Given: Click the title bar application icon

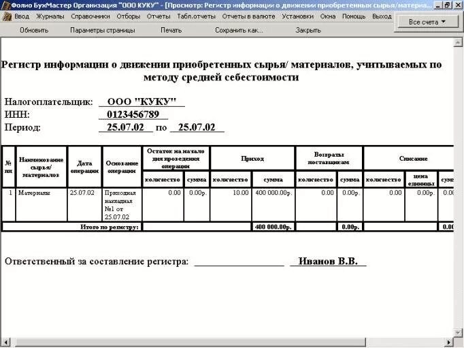Looking at the screenshot, I should tap(5, 5).
